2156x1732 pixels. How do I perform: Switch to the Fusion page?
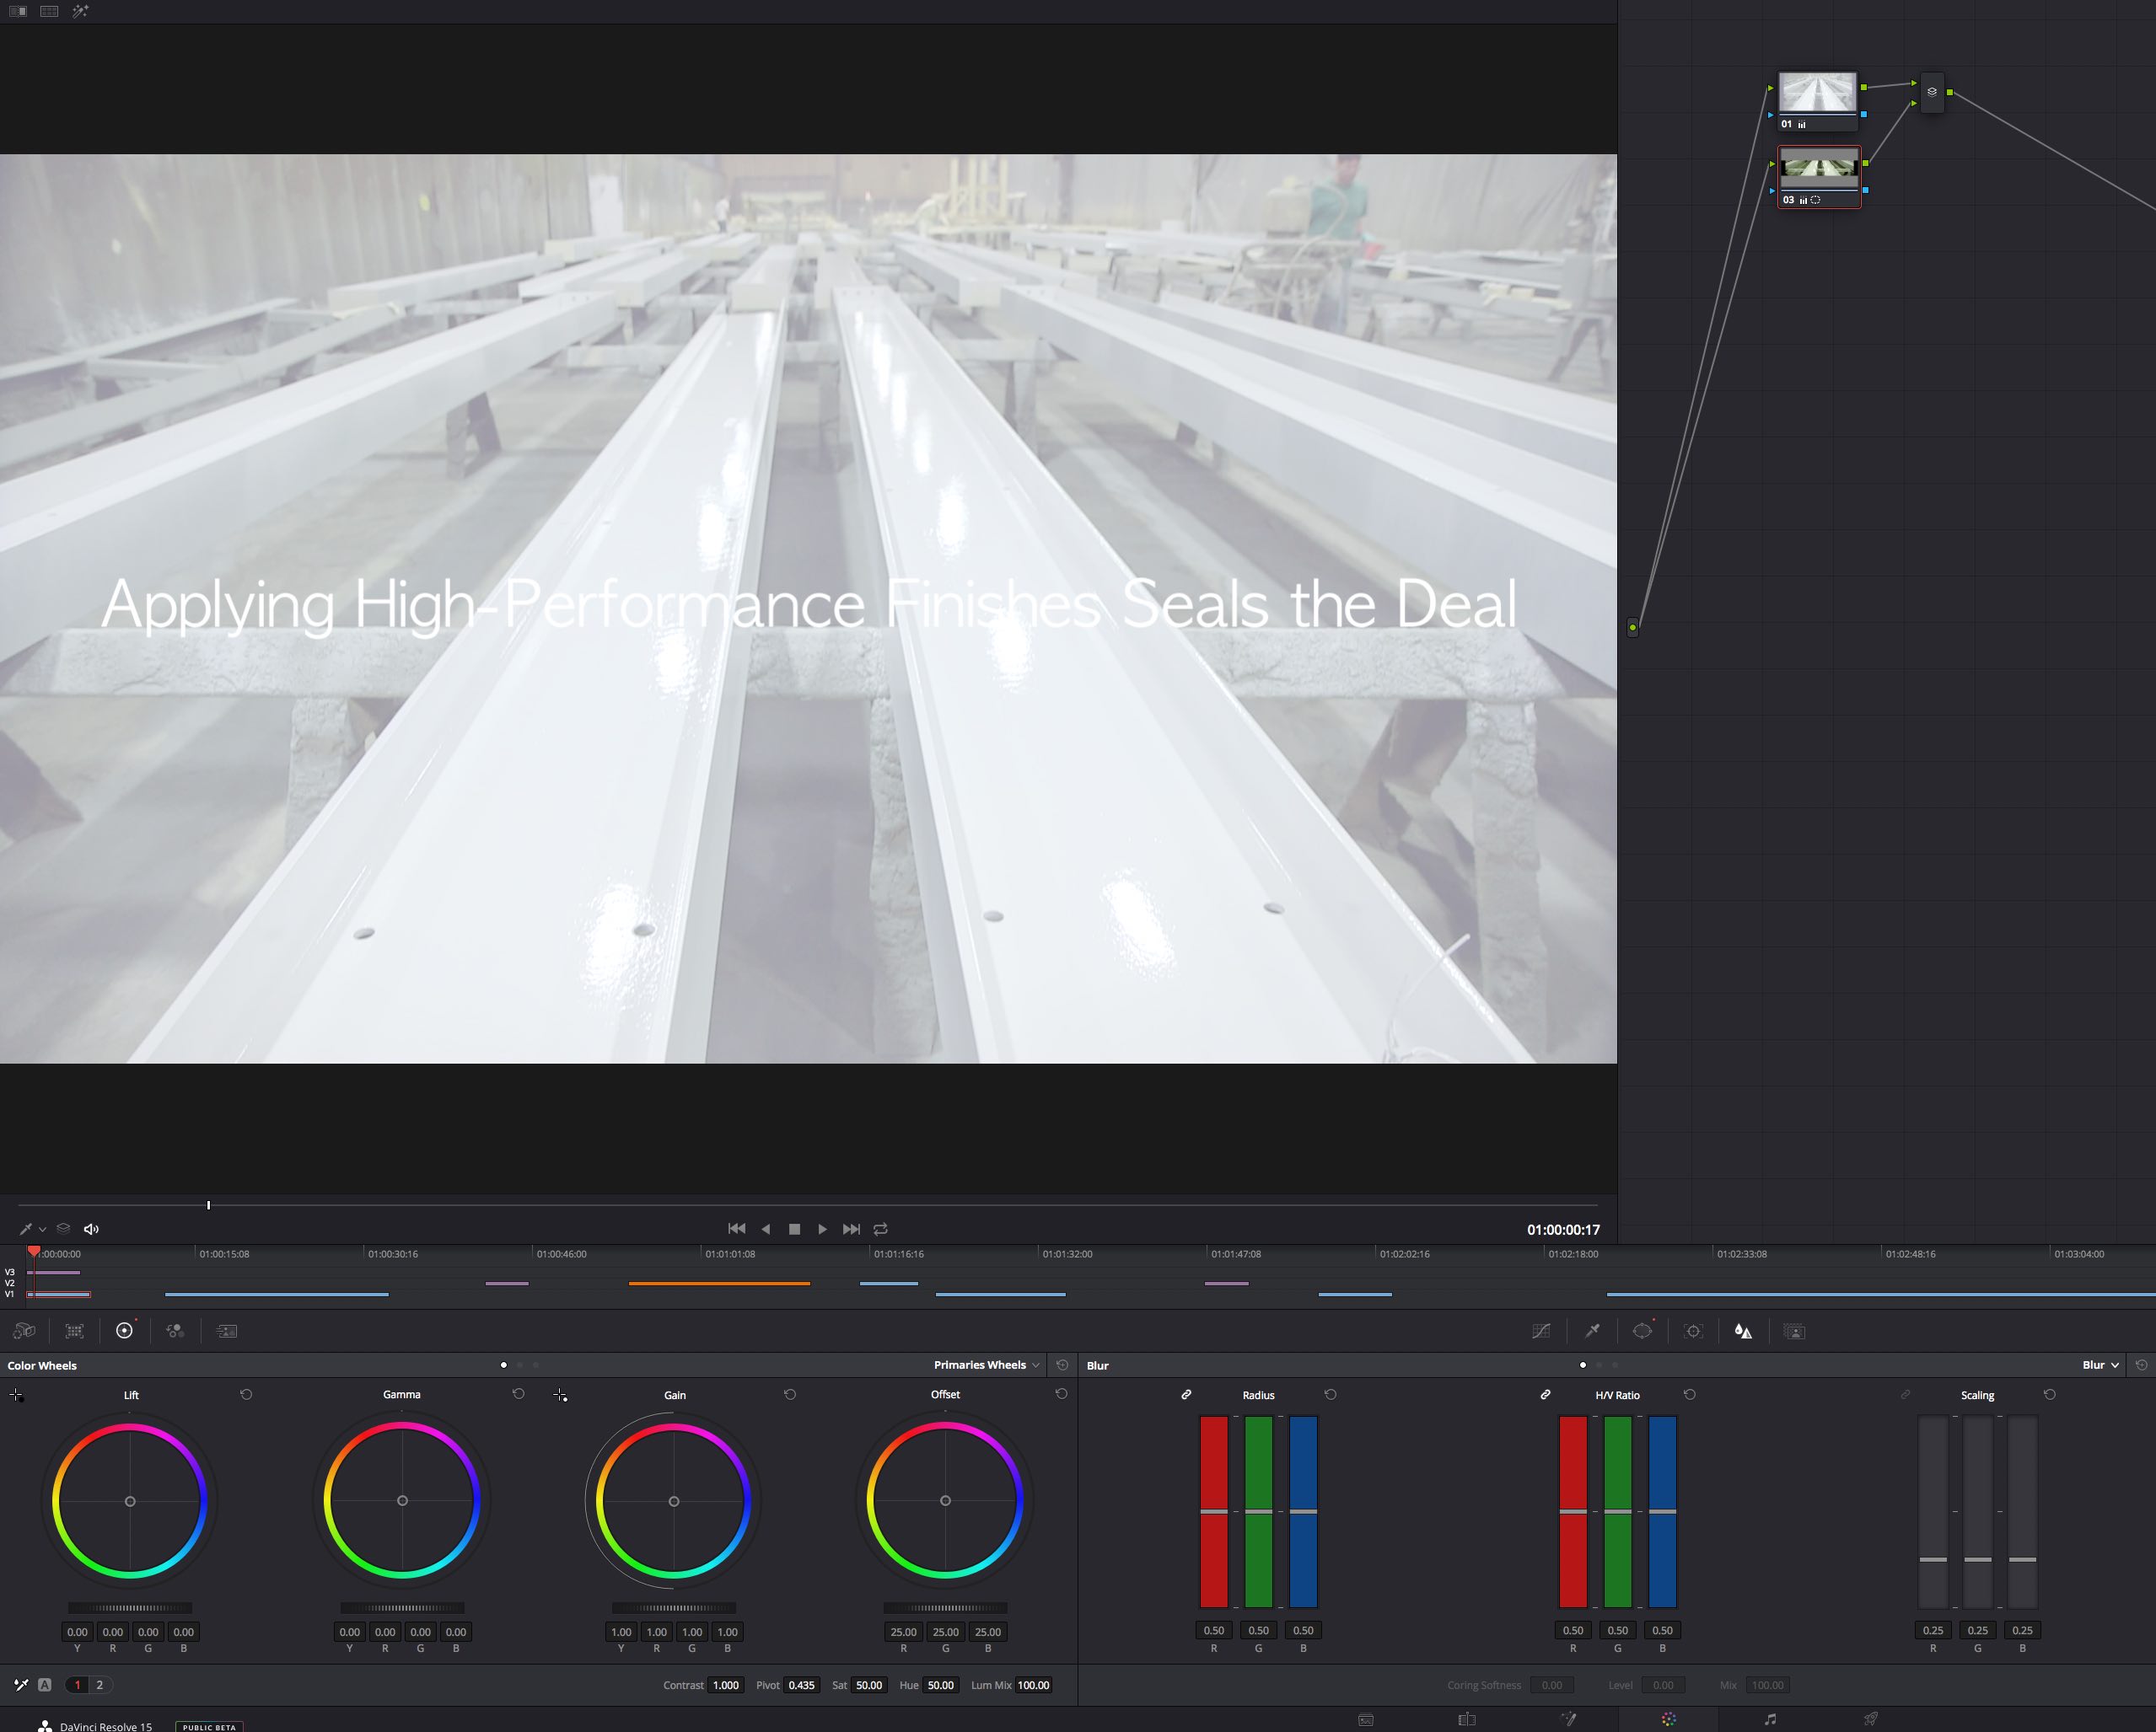pos(1569,1720)
